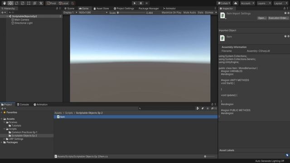Collapse the Scripts folder in Project tree

[x=4, y=129]
